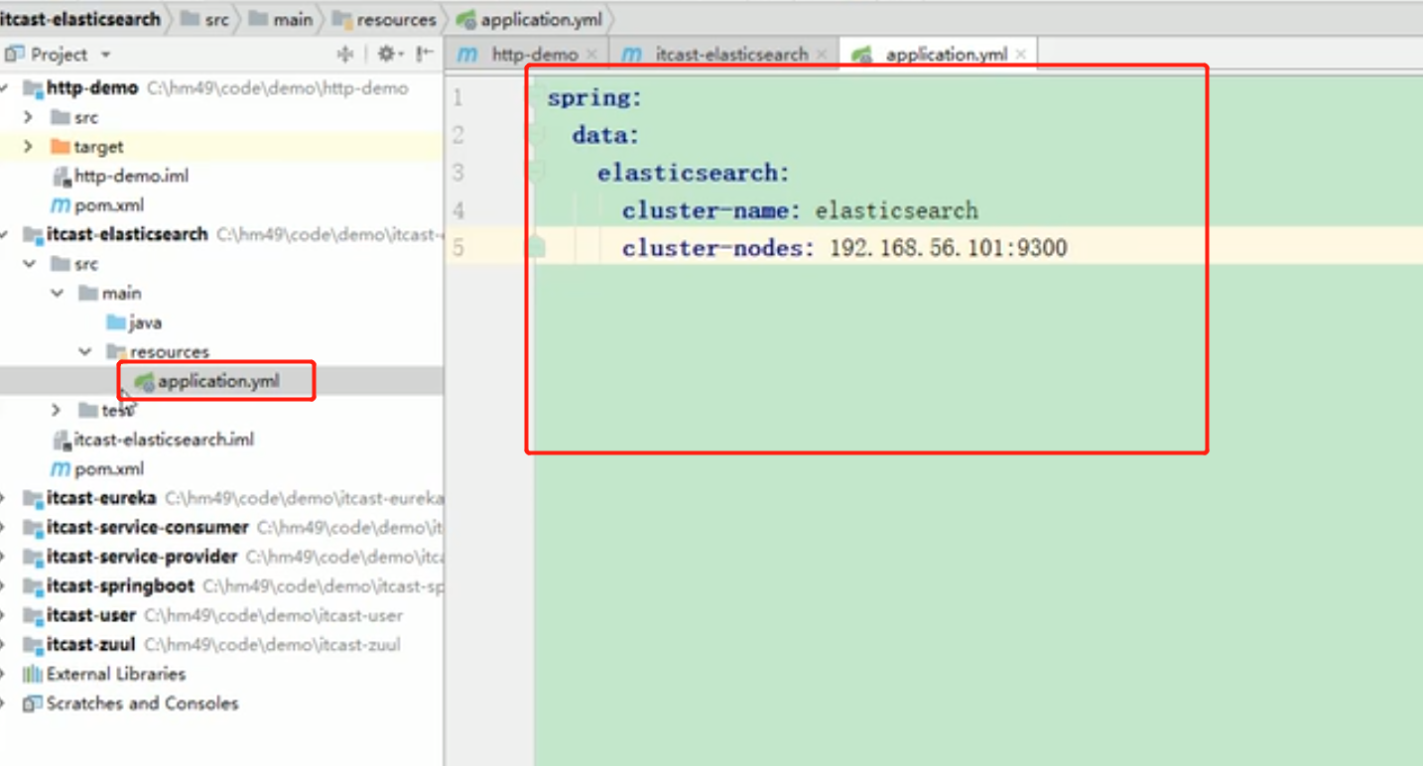Select the itcast-eureka module
1423x766 pixels.
[x=101, y=498]
